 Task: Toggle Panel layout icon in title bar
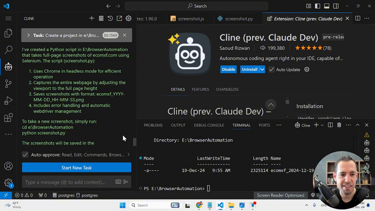tap(327, 6)
